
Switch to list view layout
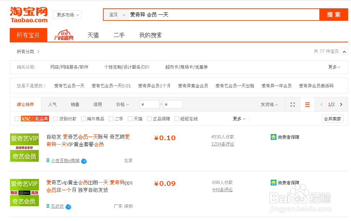click(307, 104)
